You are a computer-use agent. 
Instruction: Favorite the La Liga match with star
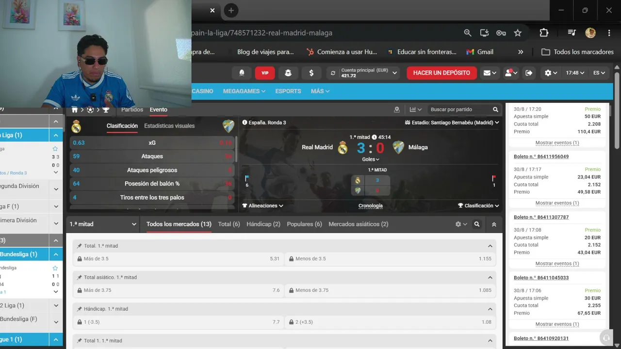(55, 149)
